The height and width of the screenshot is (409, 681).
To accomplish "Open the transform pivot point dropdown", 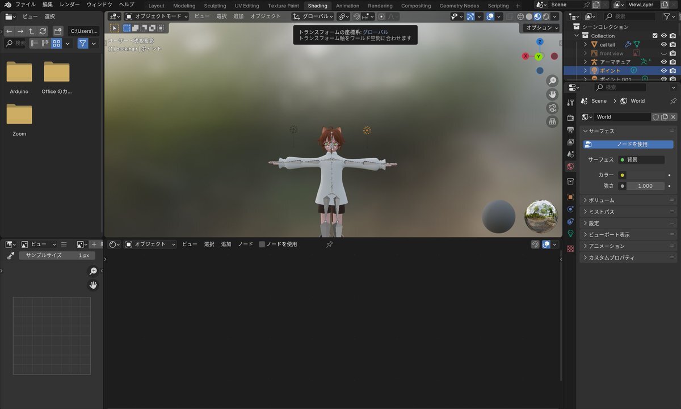I will tap(343, 16).
